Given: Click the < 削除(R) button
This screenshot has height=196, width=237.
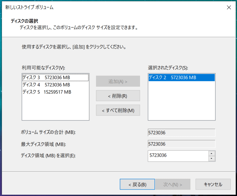Looking at the screenshot, I should point(118,96).
